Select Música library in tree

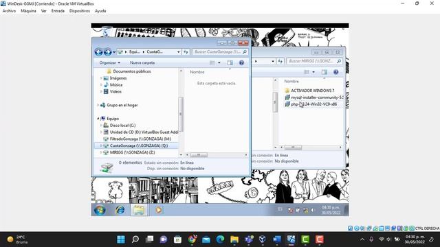116,85
